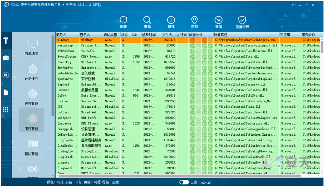
Task: Open the title bar dropdown menu button
Action: click(x=294, y=5)
